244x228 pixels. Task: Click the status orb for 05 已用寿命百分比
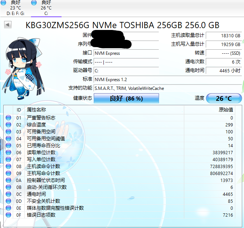[8, 145]
